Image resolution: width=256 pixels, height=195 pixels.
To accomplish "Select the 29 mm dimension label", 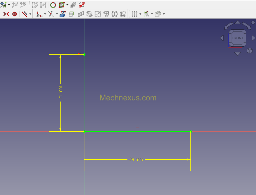I will coord(136,159).
